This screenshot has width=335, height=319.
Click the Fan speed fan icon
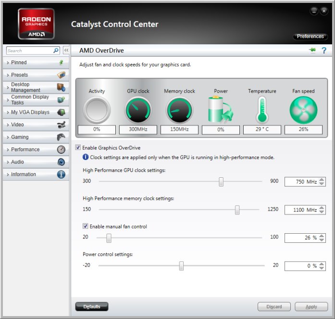tap(303, 110)
